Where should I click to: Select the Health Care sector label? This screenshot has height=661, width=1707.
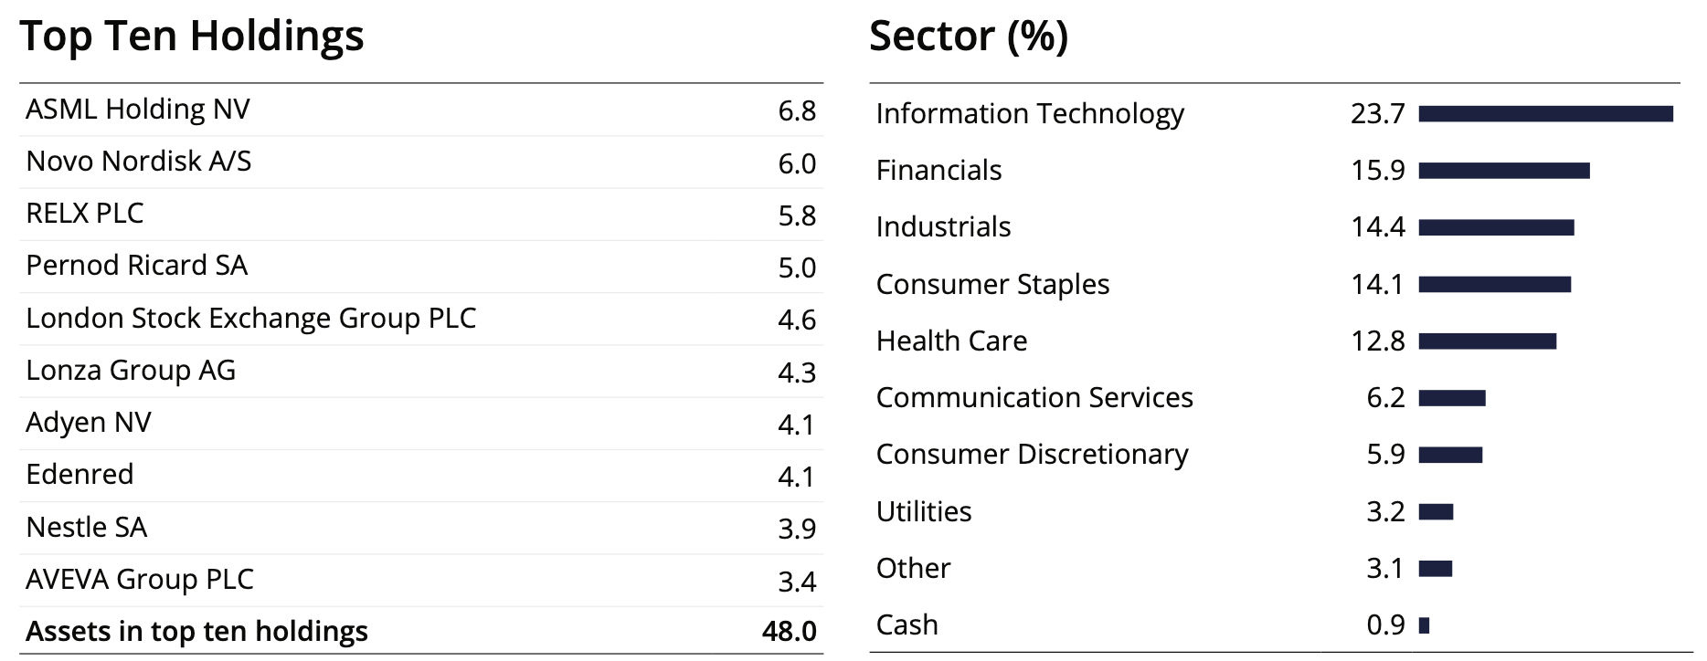(x=951, y=341)
